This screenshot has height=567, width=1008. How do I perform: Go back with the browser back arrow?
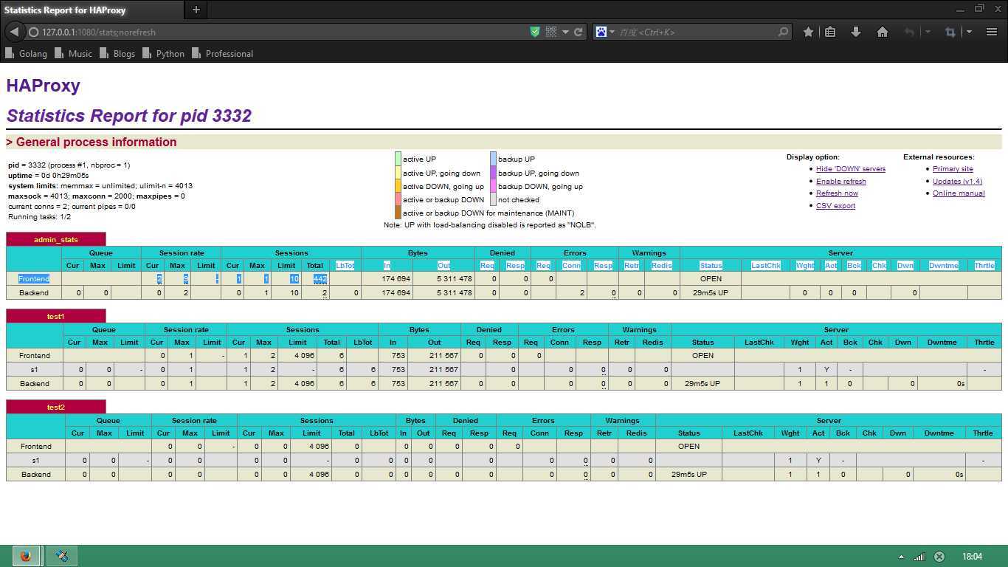tap(14, 32)
